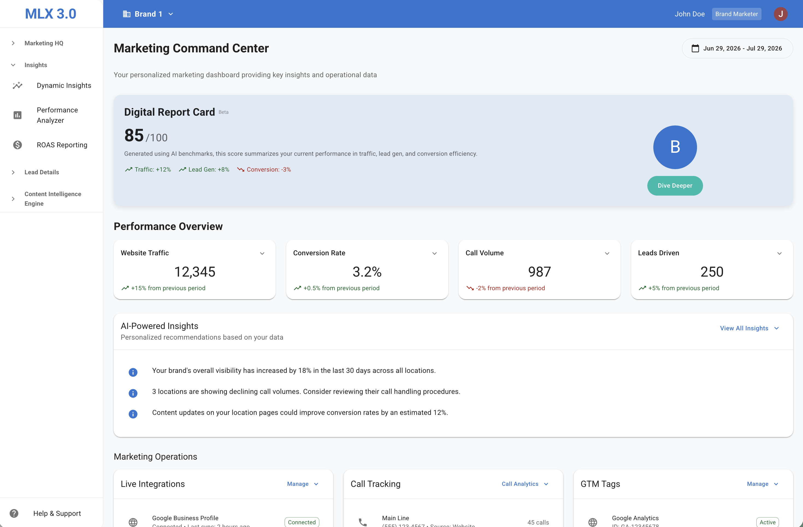Click the Brand Marketer role badge
The height and width of the screenshot is (527, 803).
[737, 14]
